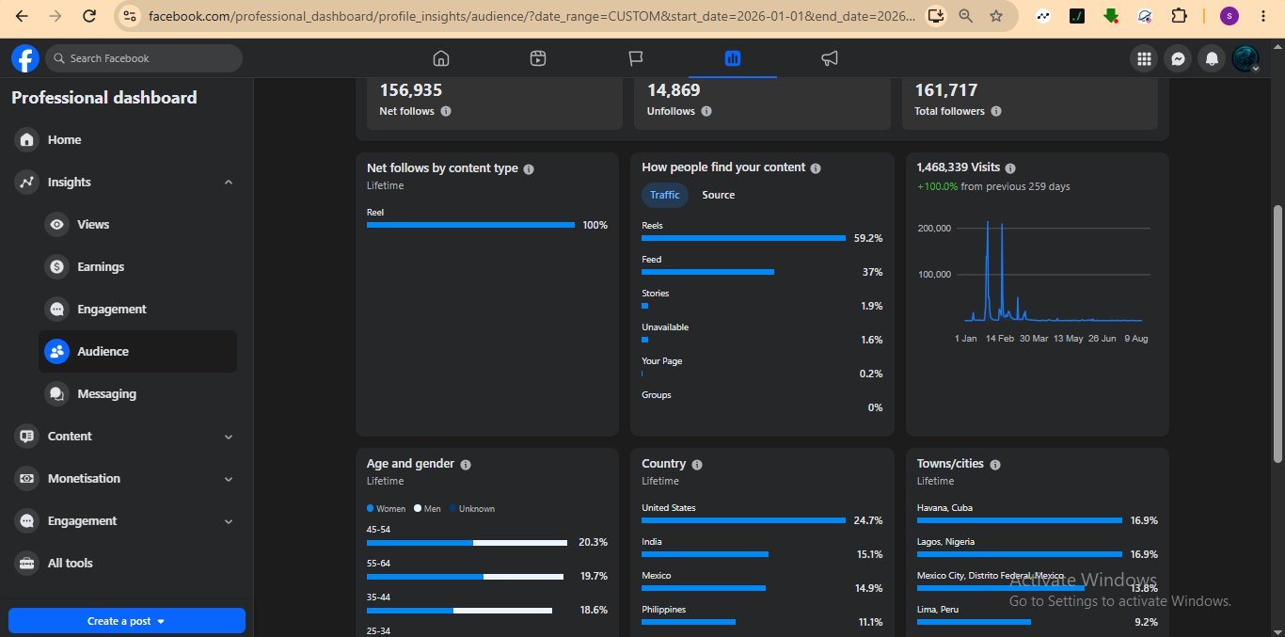Image resolution: width=1285 pixels, height=637 pixels.
Task: Open the Facebook logo home link
Action: 25,58
